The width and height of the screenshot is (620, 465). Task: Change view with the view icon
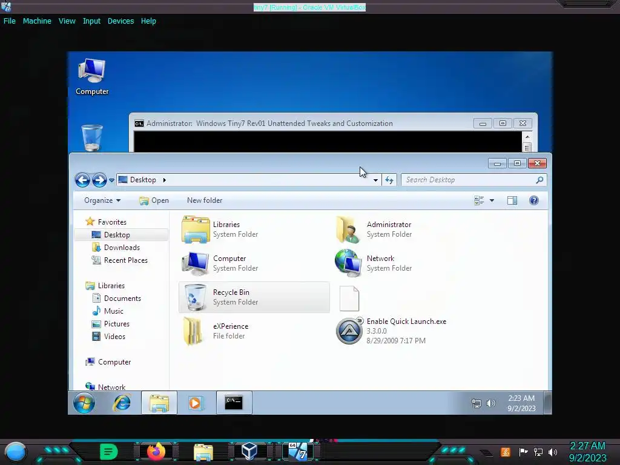point(479,200)
